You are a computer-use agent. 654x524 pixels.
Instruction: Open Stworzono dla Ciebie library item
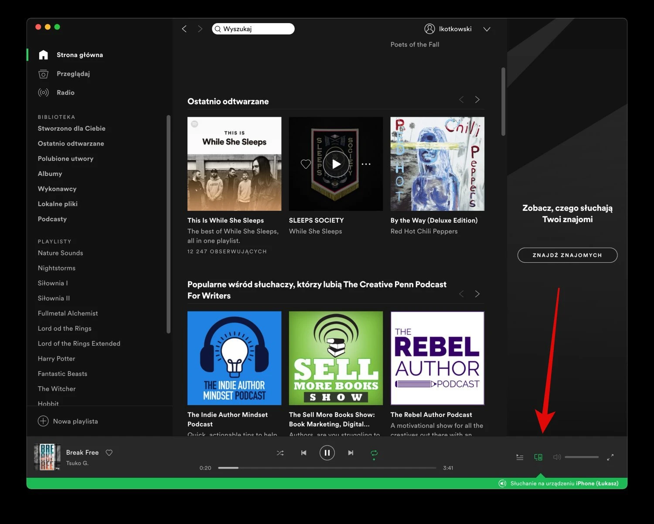point(72,128)
